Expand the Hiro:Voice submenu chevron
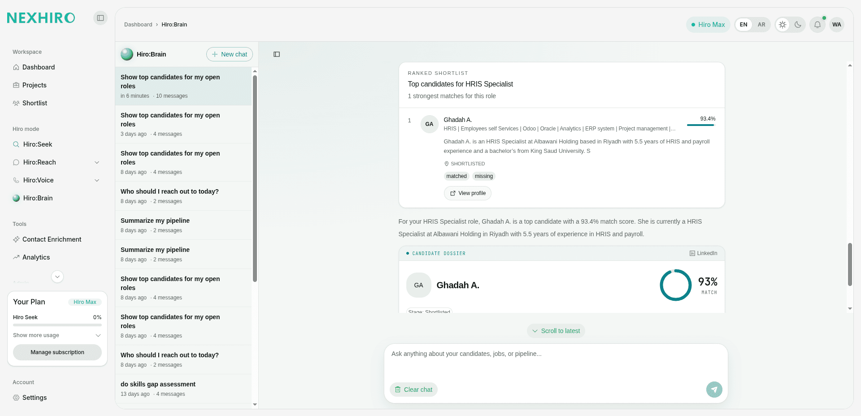 tap(97, 180)
